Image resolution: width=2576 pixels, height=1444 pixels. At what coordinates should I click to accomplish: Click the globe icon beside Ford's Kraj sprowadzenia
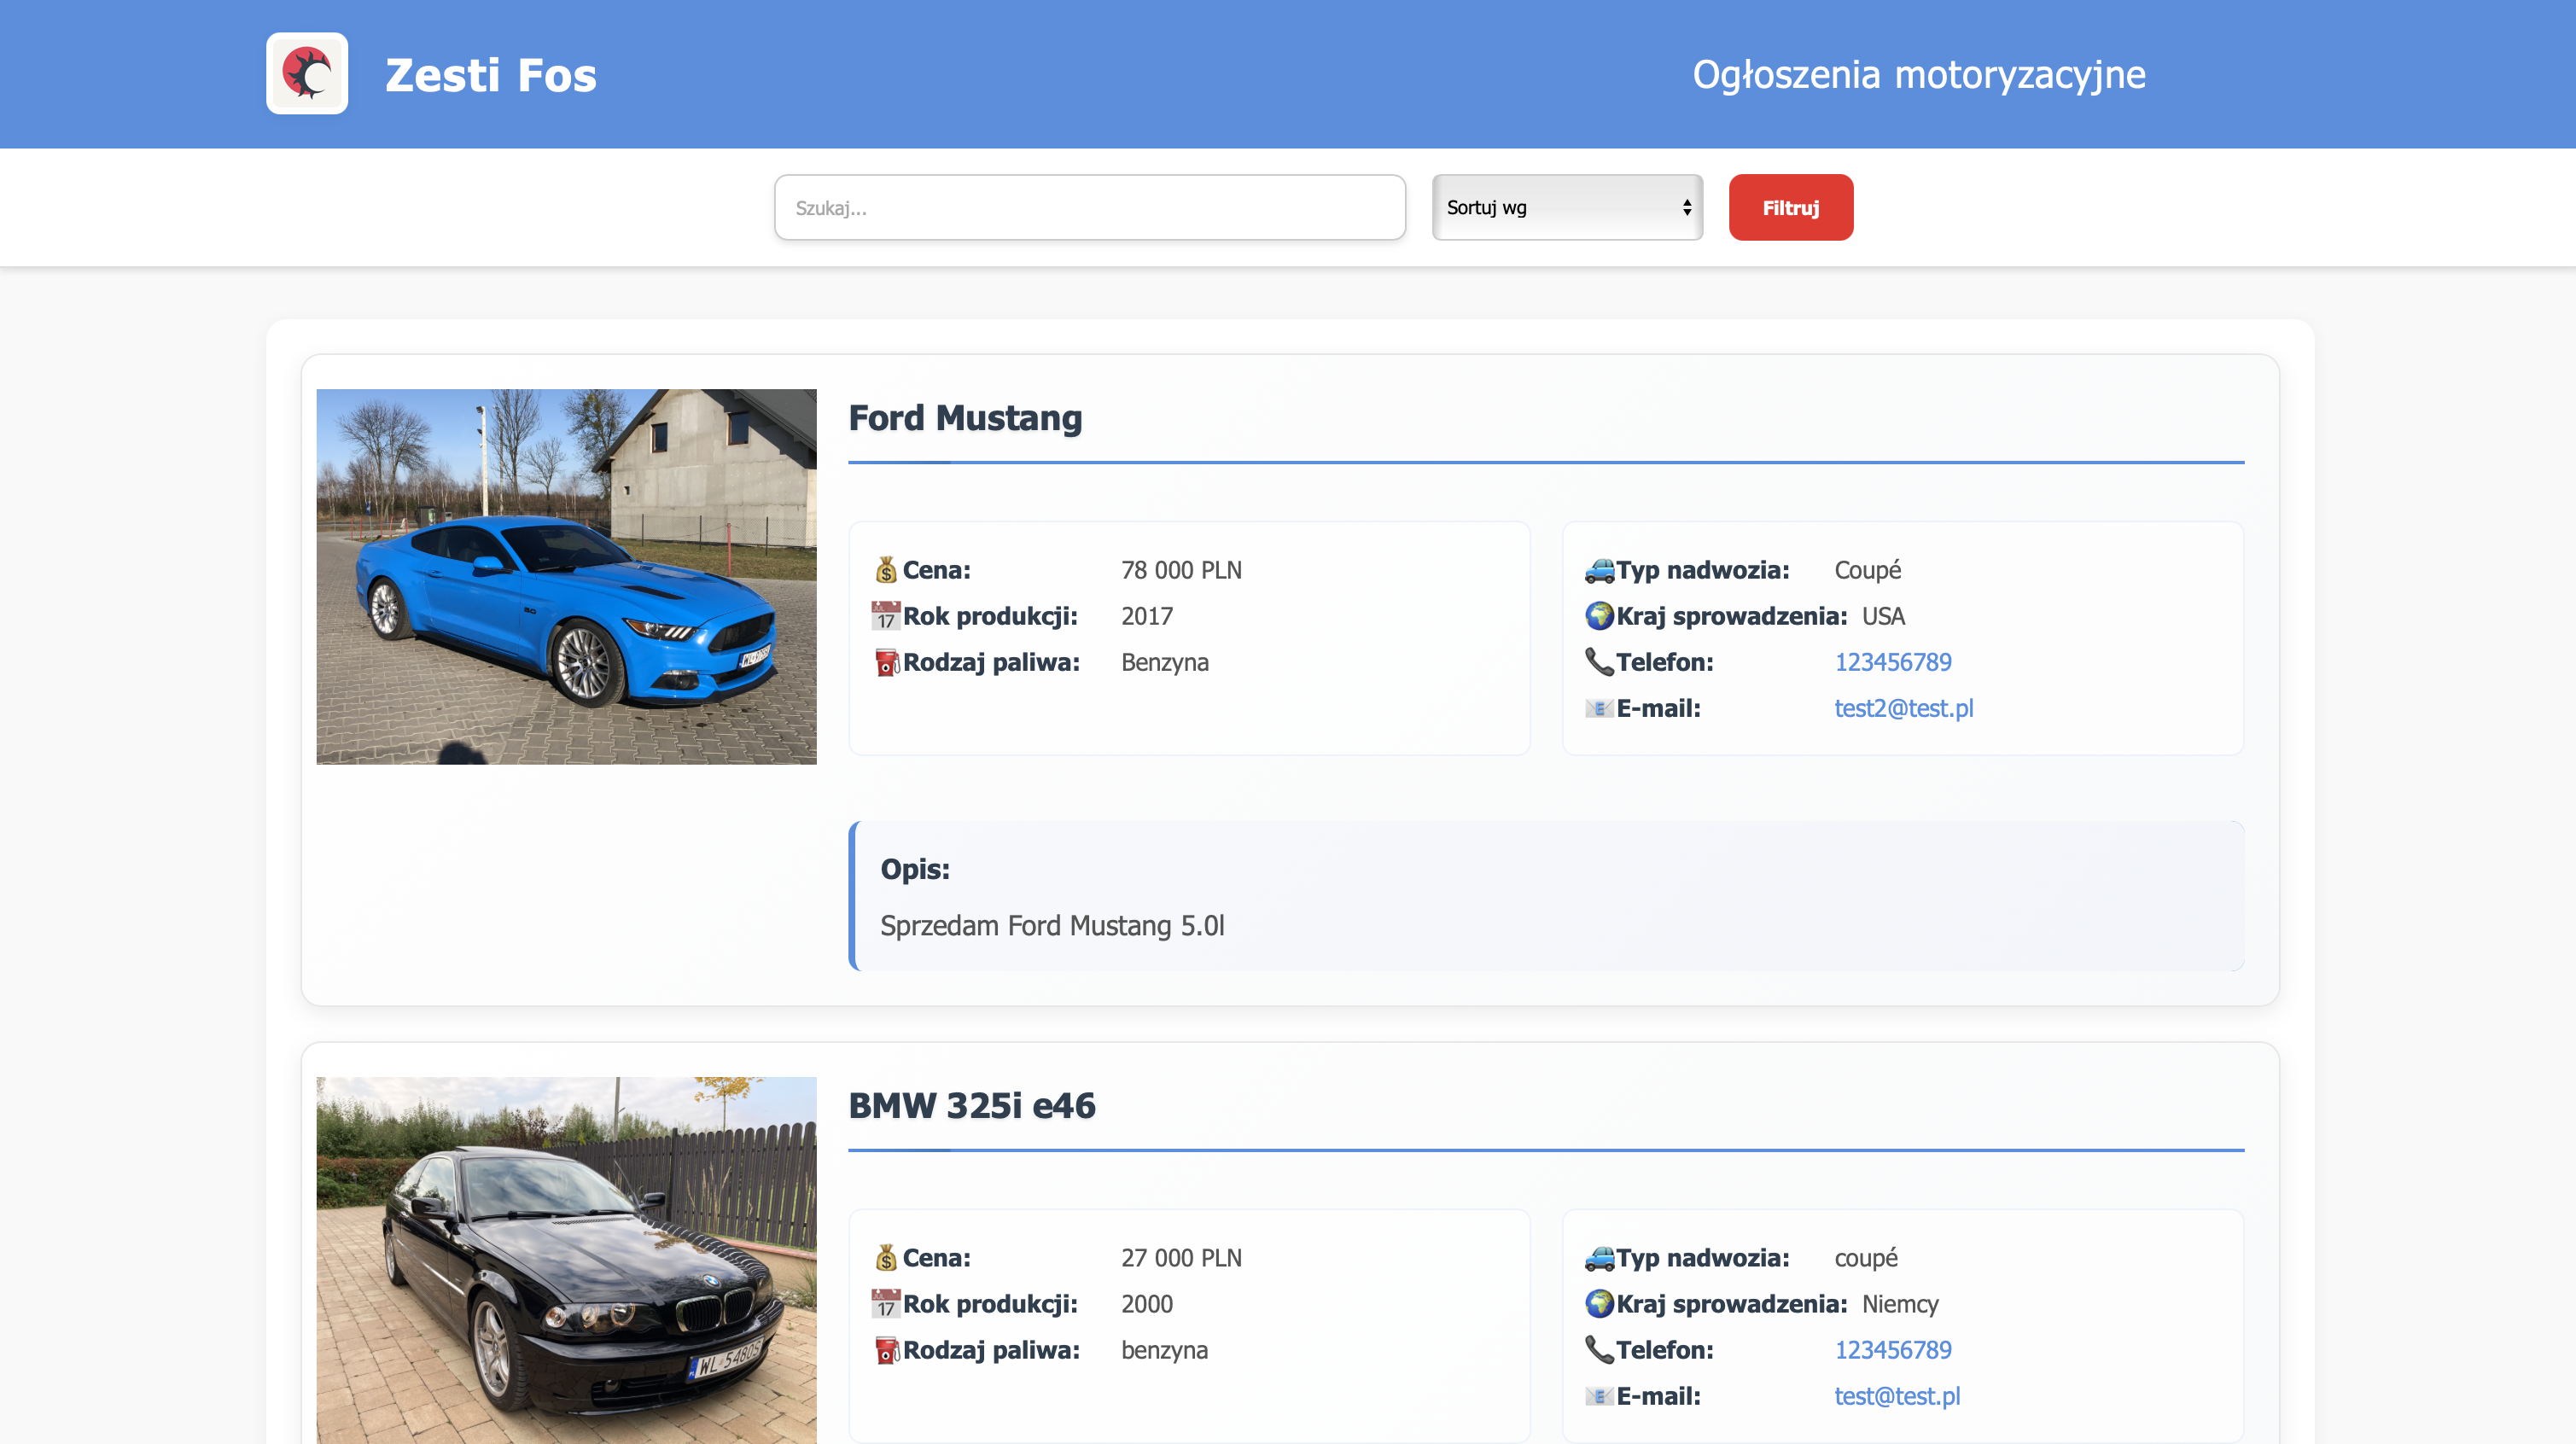pyautogui.click(x=1599, y=616)
